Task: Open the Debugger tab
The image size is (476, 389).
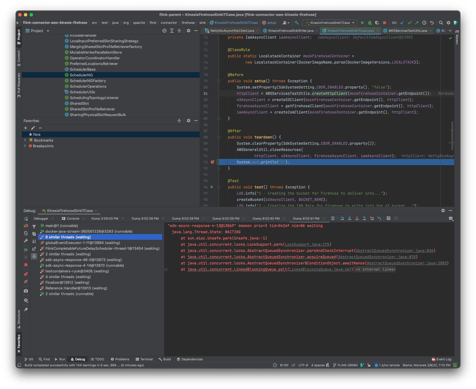Action: pyautogui.click(x=41, y=218)
